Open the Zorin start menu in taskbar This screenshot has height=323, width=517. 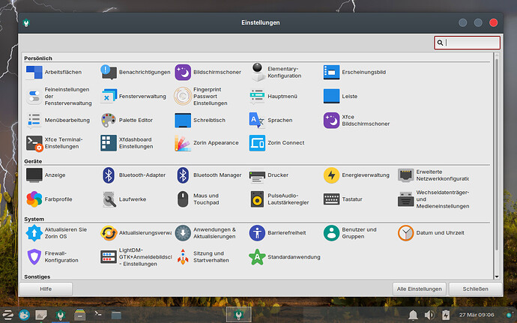pos(7,315)
